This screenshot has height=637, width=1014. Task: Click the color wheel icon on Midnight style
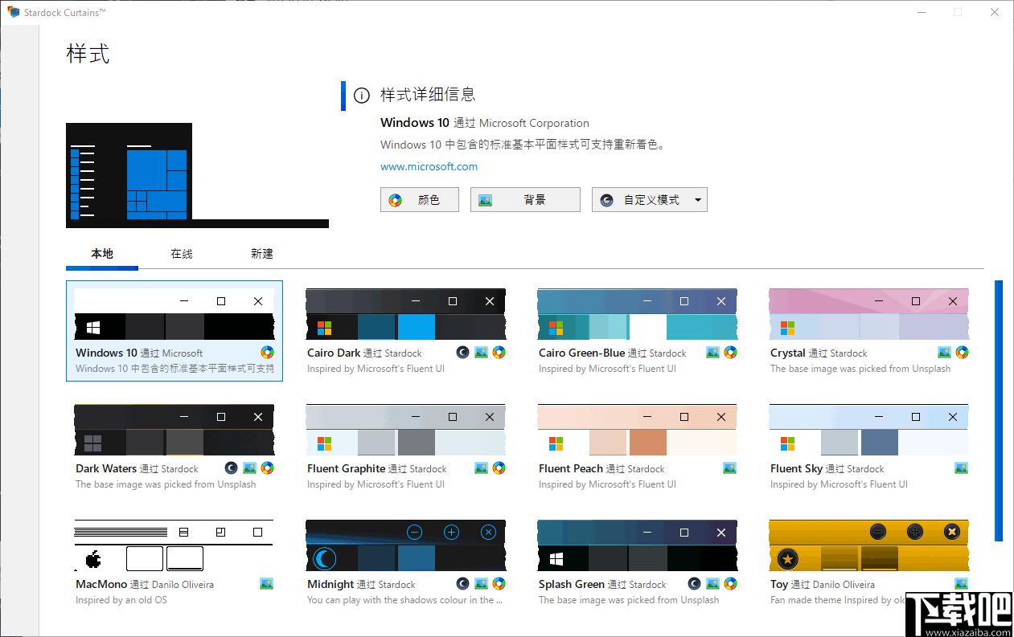tap(499, 584)
